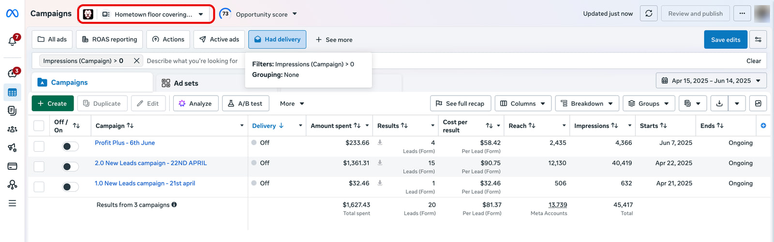Open account overview icon with badge 3
Screen dimensions: 774x242
pyautogui.click(x=13, y=73)
